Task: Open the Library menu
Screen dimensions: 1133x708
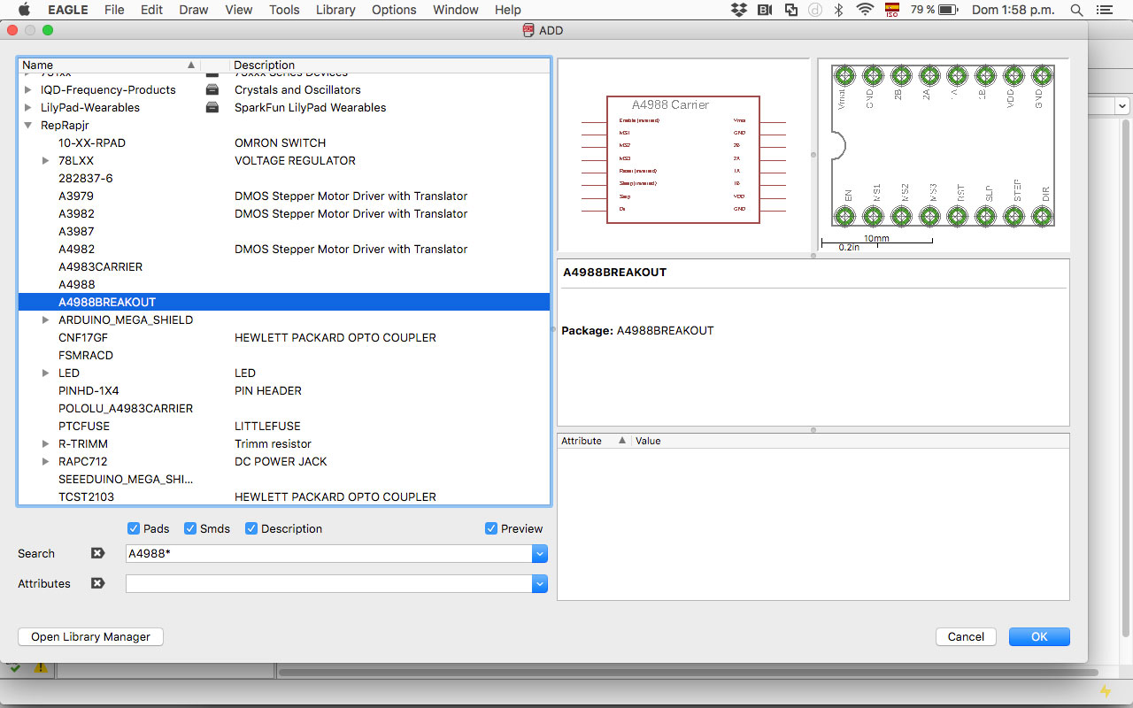Action: pyautogui.click(x=335, y=10)
